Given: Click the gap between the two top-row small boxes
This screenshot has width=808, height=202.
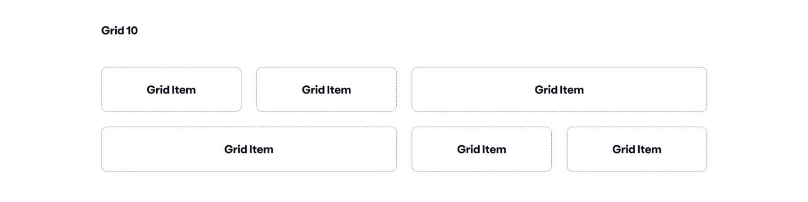Looking at the screenshot, I should pyautogui.click(x=249, y=89).
